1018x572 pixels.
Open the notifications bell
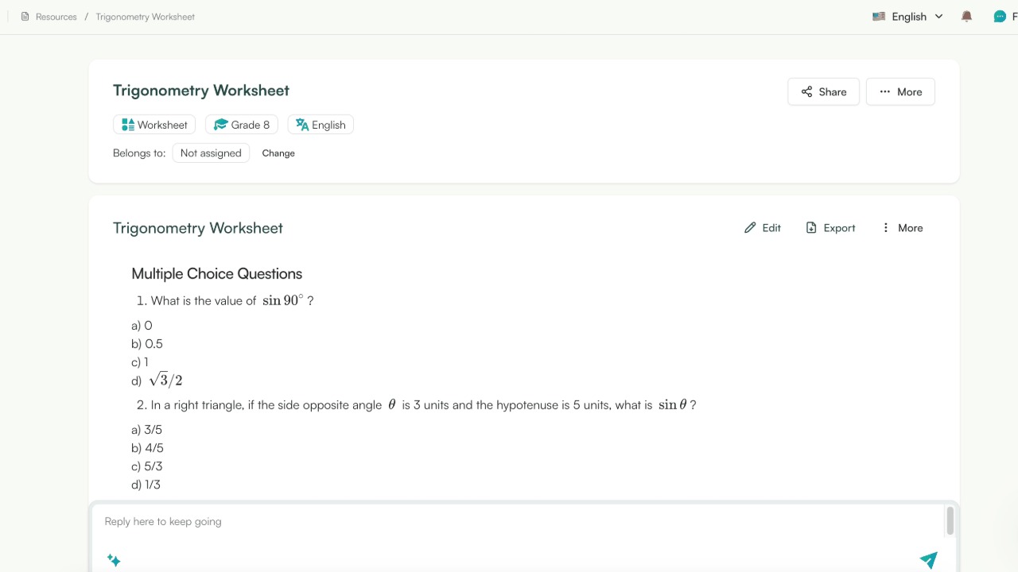coord(966,16)
